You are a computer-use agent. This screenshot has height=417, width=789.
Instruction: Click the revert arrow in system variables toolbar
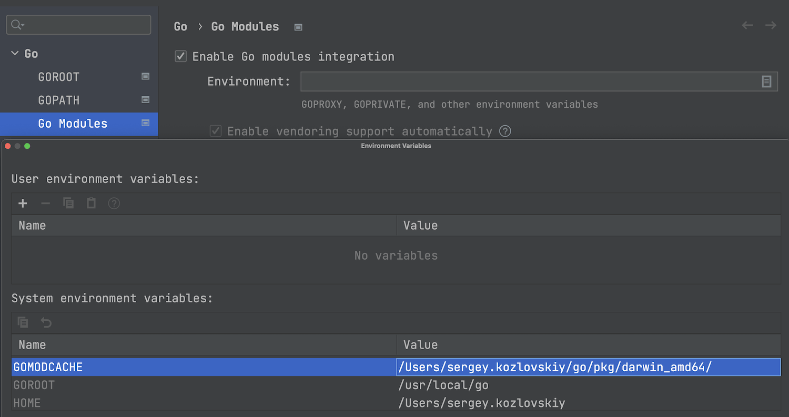coord(46,322)
